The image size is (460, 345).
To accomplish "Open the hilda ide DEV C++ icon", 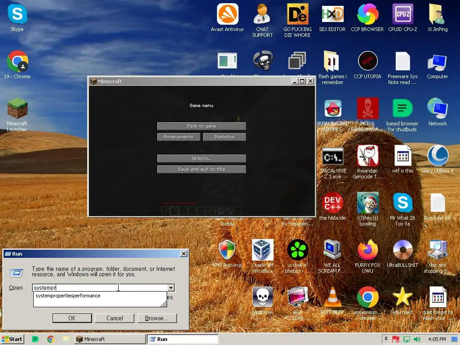I will pos(332,207).
